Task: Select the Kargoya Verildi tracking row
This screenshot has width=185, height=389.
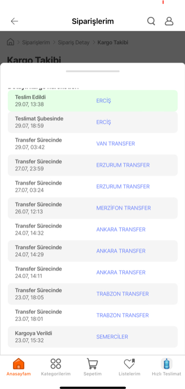Action: click(x=93, y=337)
